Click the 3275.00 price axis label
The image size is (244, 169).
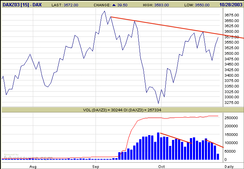coord(232,102)
